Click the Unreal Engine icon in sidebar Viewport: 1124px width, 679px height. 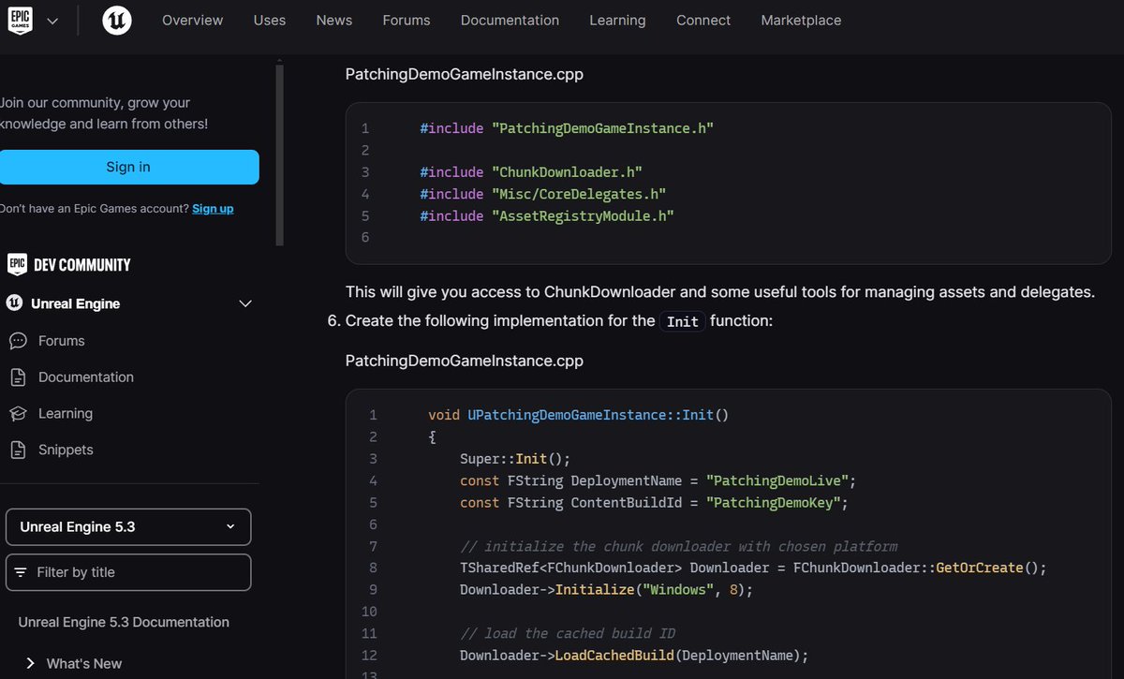14,303
